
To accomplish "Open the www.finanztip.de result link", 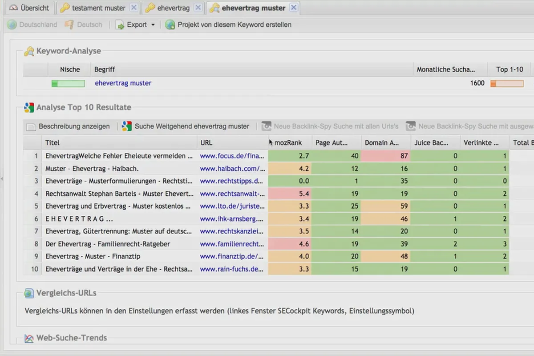I will [232, 256].
